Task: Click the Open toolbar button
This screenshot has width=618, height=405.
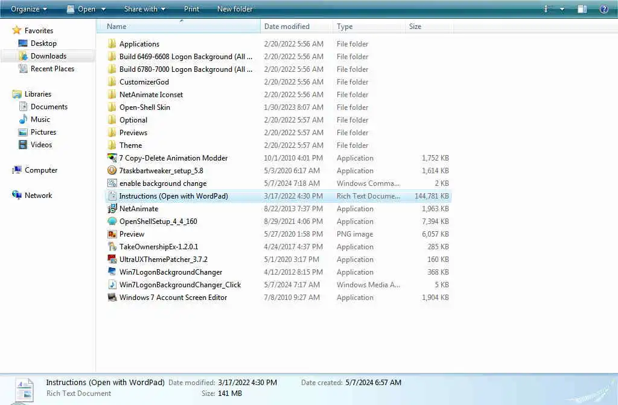Action: pos(81,9)
